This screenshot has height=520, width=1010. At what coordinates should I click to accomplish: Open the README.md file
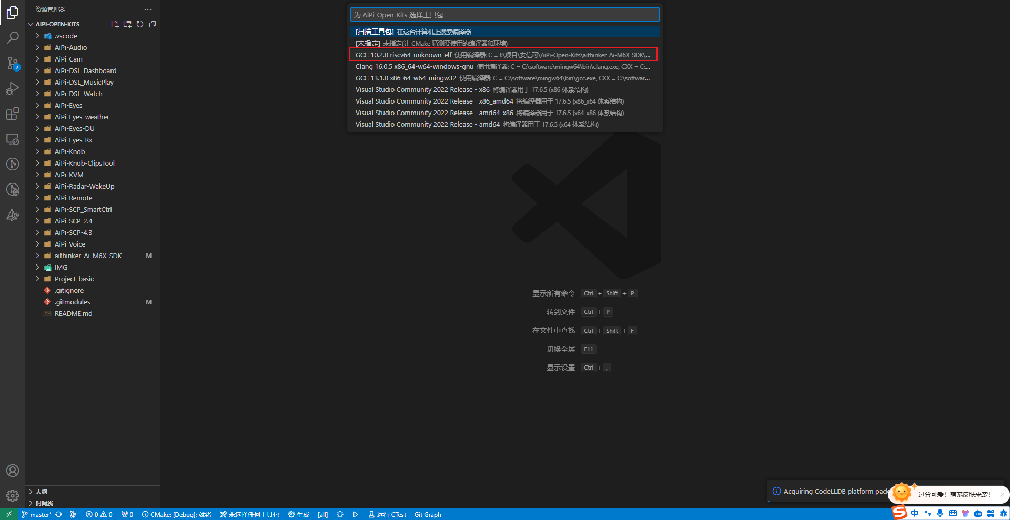(x=93, y=313)
